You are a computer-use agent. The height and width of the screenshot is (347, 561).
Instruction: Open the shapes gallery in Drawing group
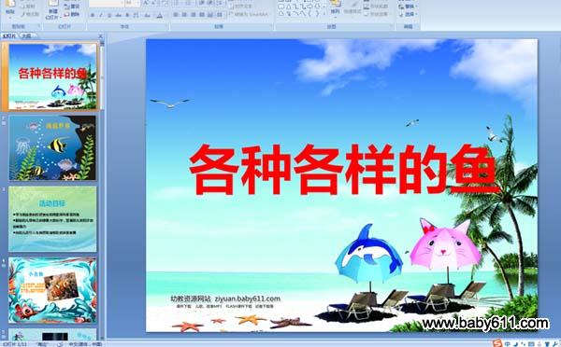324,14
